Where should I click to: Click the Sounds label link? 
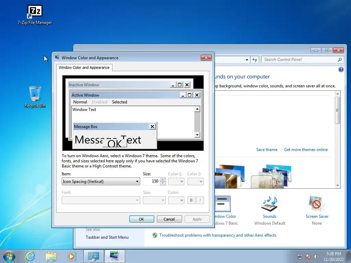(269, 216)
